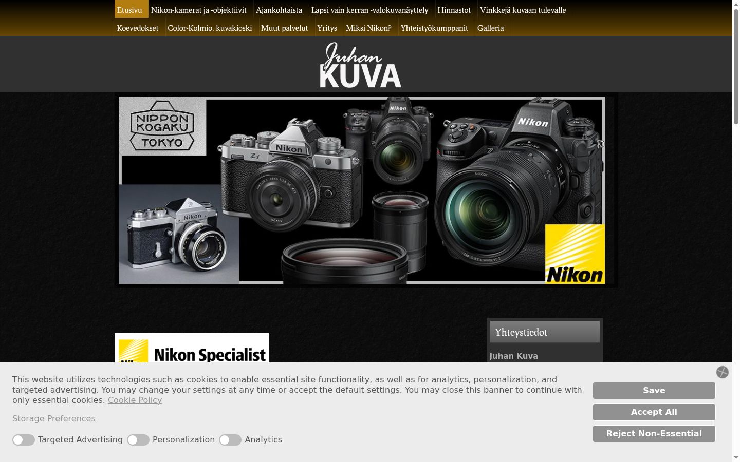Reject non-essential cookies

pyautogui.click(x=654, y=434)
